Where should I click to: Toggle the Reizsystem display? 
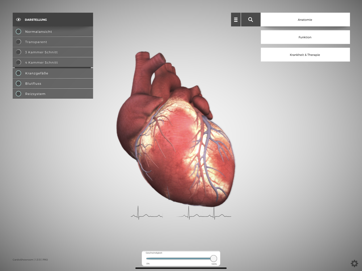click(x=18, y=94)
